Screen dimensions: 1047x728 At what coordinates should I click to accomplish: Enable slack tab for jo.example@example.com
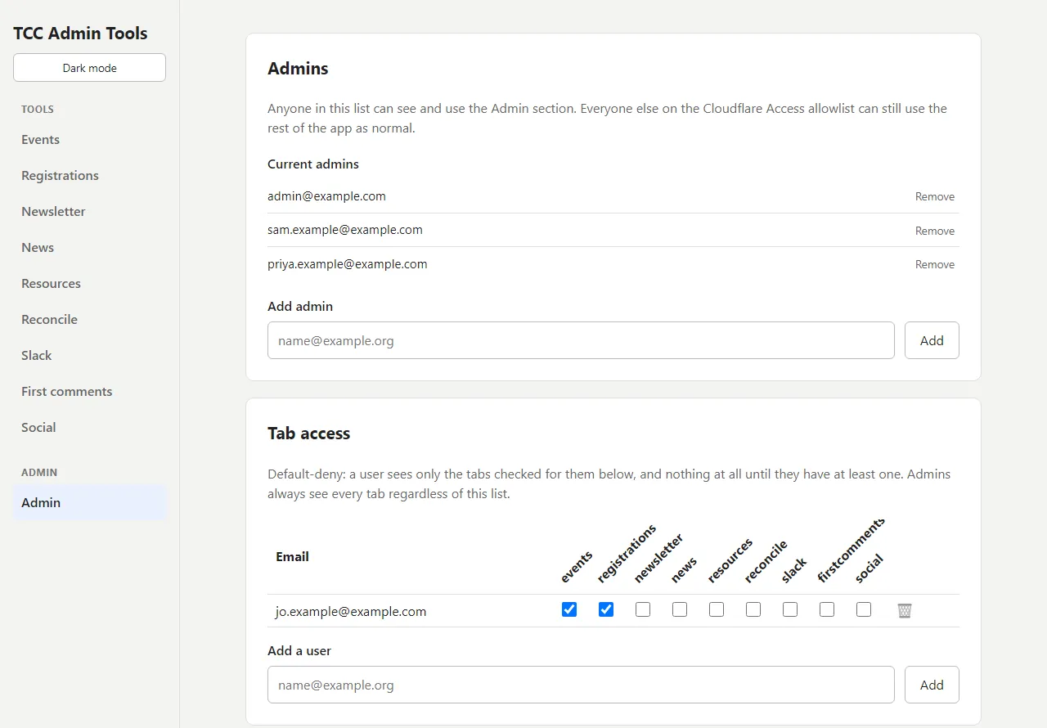click(x=790, y=609)
